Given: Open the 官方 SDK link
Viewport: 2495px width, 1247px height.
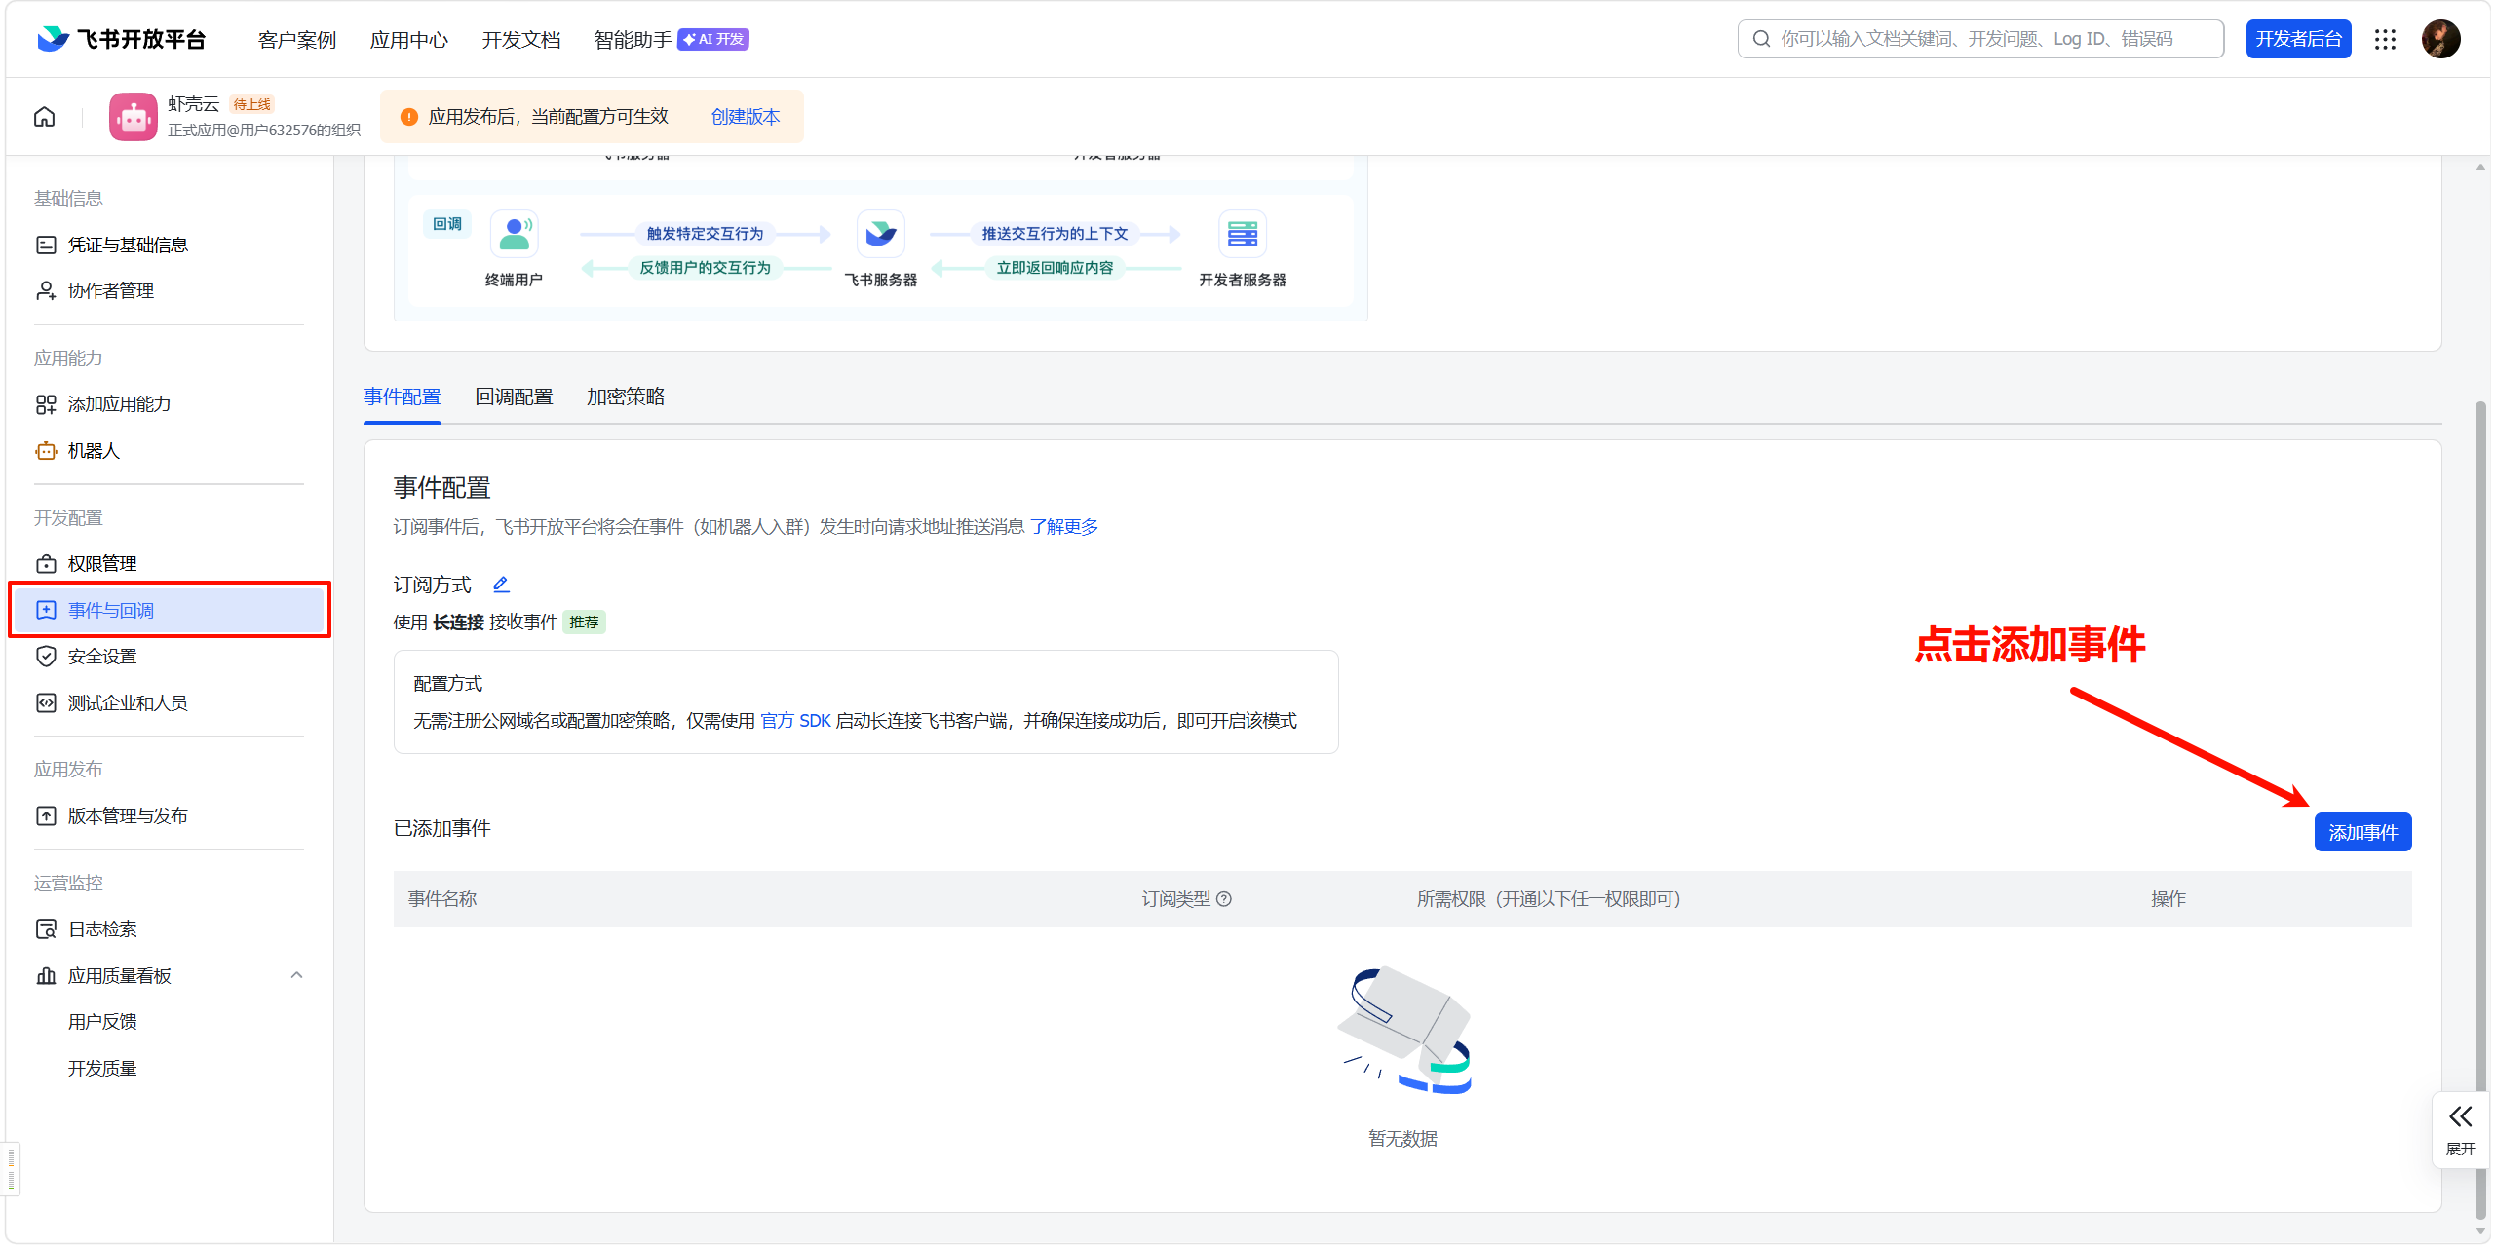Looking at the screenshot, I should [x=795, y=721].
